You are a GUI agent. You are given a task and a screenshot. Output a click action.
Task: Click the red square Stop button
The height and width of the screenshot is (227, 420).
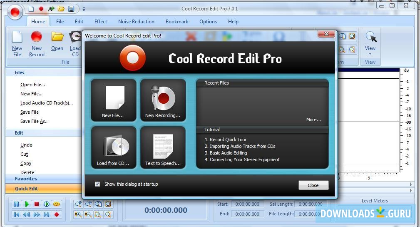[x=37, y=204]
